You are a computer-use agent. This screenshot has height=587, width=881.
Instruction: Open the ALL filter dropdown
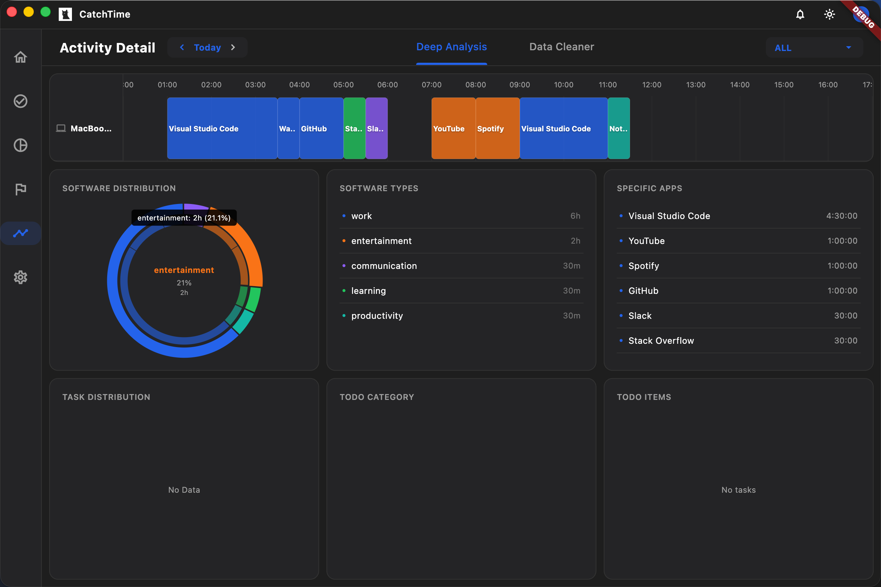813,48
